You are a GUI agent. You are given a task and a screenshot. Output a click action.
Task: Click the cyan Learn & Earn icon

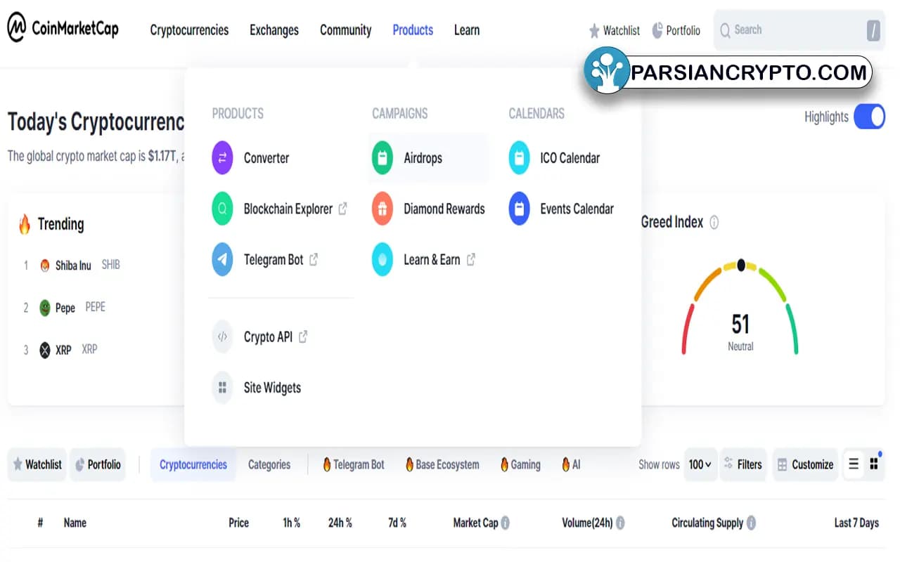pyautogui.click(x=382, y=259)
